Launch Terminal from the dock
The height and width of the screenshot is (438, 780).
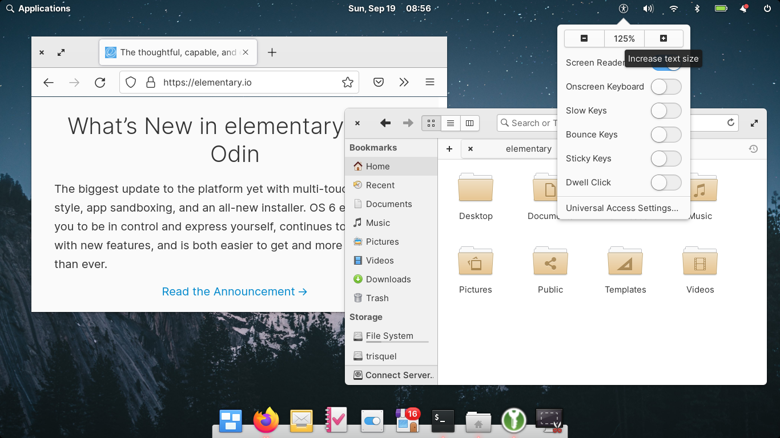click(443, 421)
